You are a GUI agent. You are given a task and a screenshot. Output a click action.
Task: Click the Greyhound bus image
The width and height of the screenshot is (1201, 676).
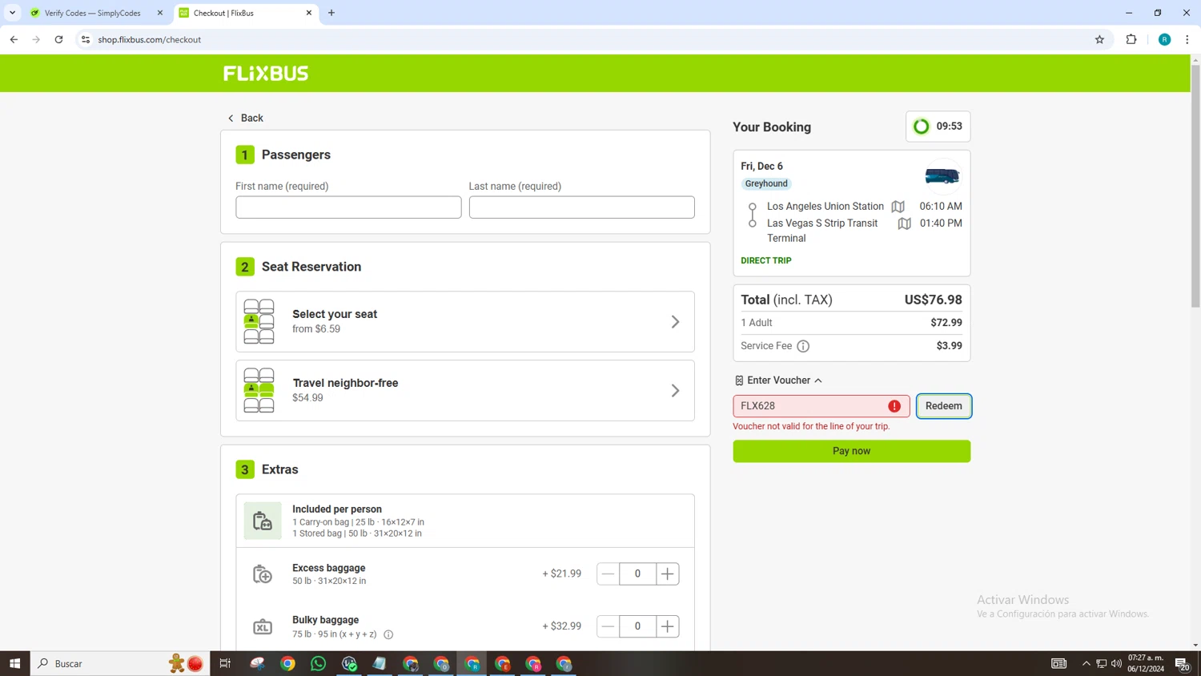click(942, 175)
